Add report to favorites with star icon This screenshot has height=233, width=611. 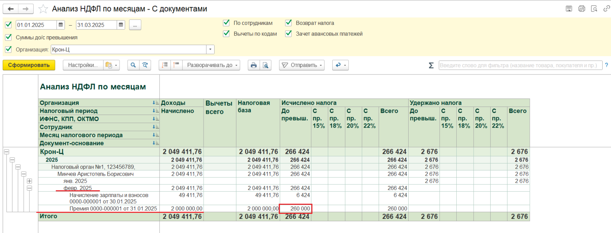point(43,9)
